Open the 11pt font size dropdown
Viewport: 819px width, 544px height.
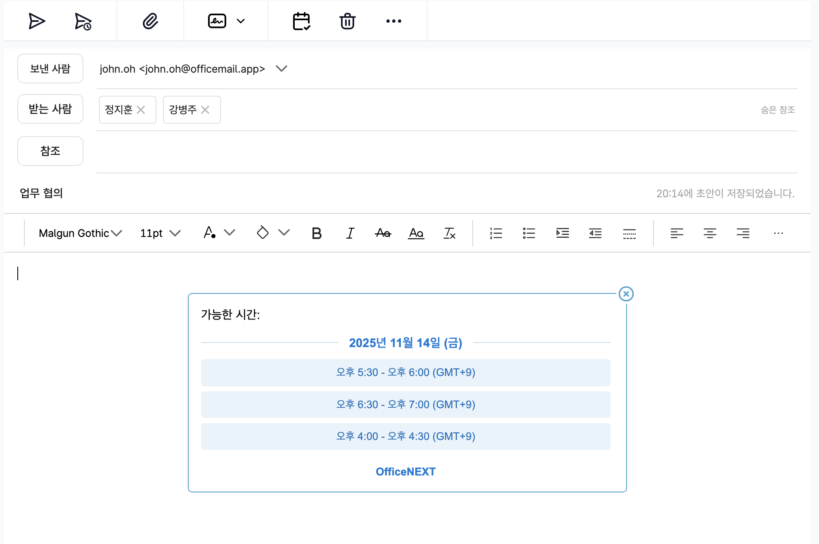pyautogui.click(x=160, y=233)
